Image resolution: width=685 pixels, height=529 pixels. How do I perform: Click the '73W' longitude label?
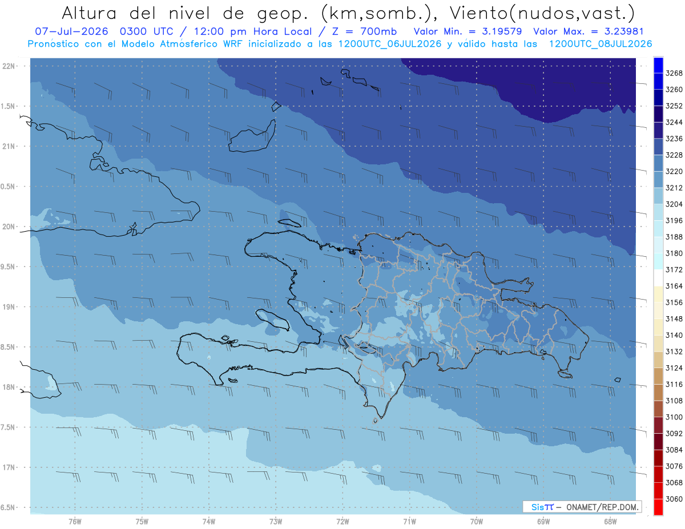[x=276, y=522]
